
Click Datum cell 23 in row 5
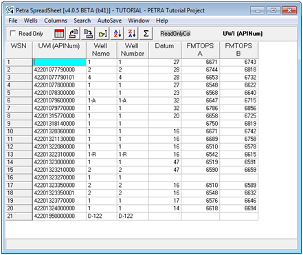(165, 93)
